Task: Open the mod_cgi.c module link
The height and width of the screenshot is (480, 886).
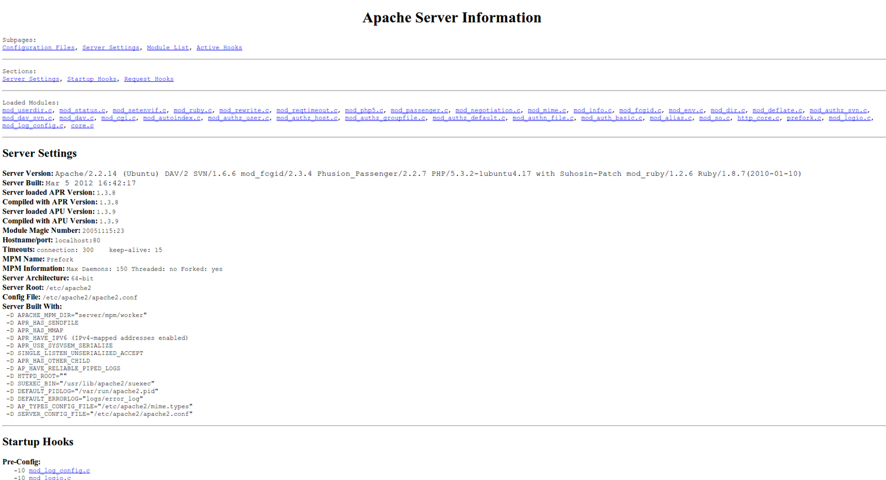Action: pos(119,118)
